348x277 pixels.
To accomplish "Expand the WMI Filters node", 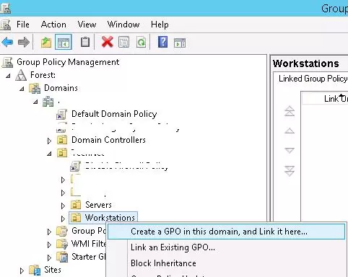I will coord(49,245).
